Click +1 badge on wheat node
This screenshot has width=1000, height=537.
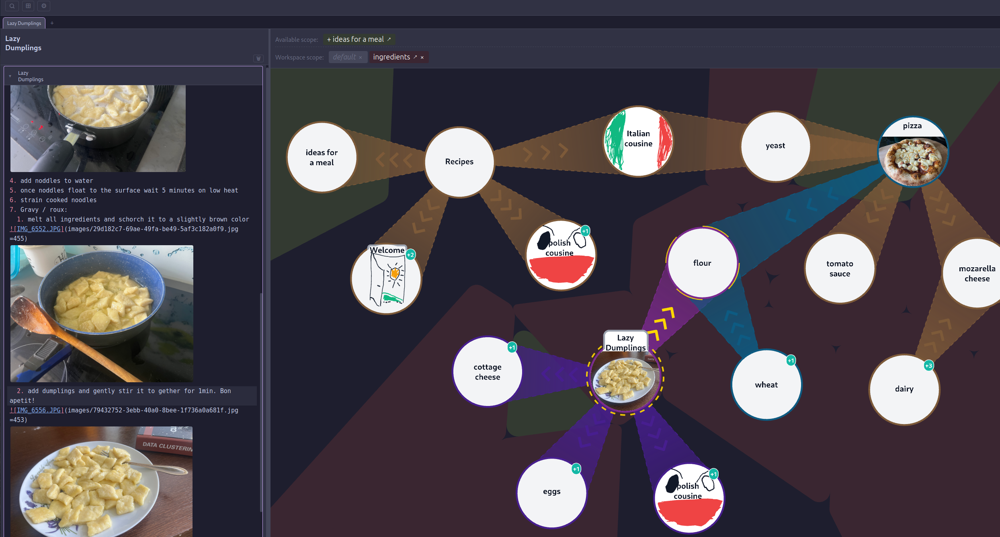791,361
